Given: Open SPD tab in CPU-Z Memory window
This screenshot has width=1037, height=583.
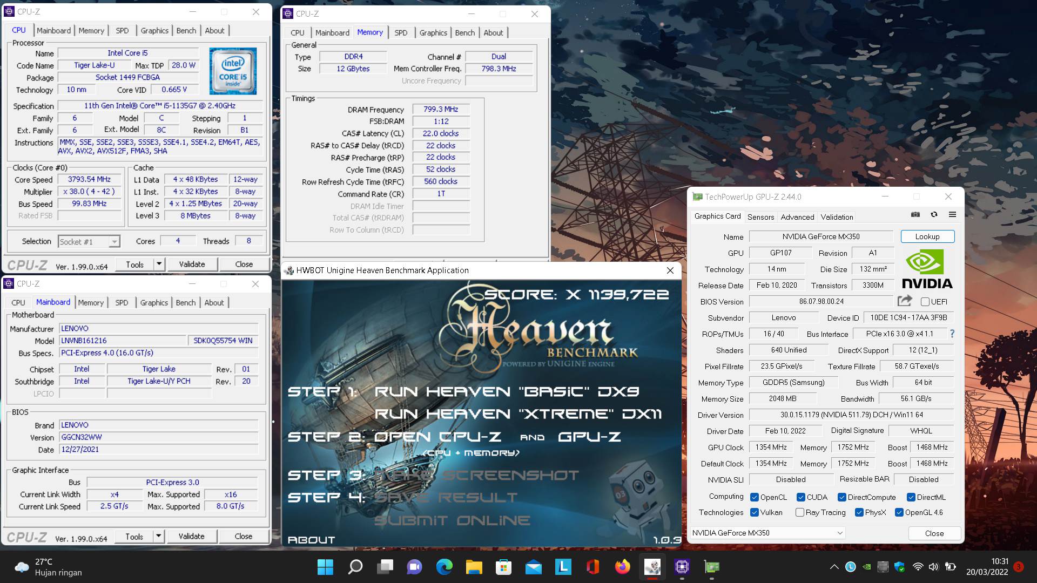Looking at the screenshot, I should [401, 32].
